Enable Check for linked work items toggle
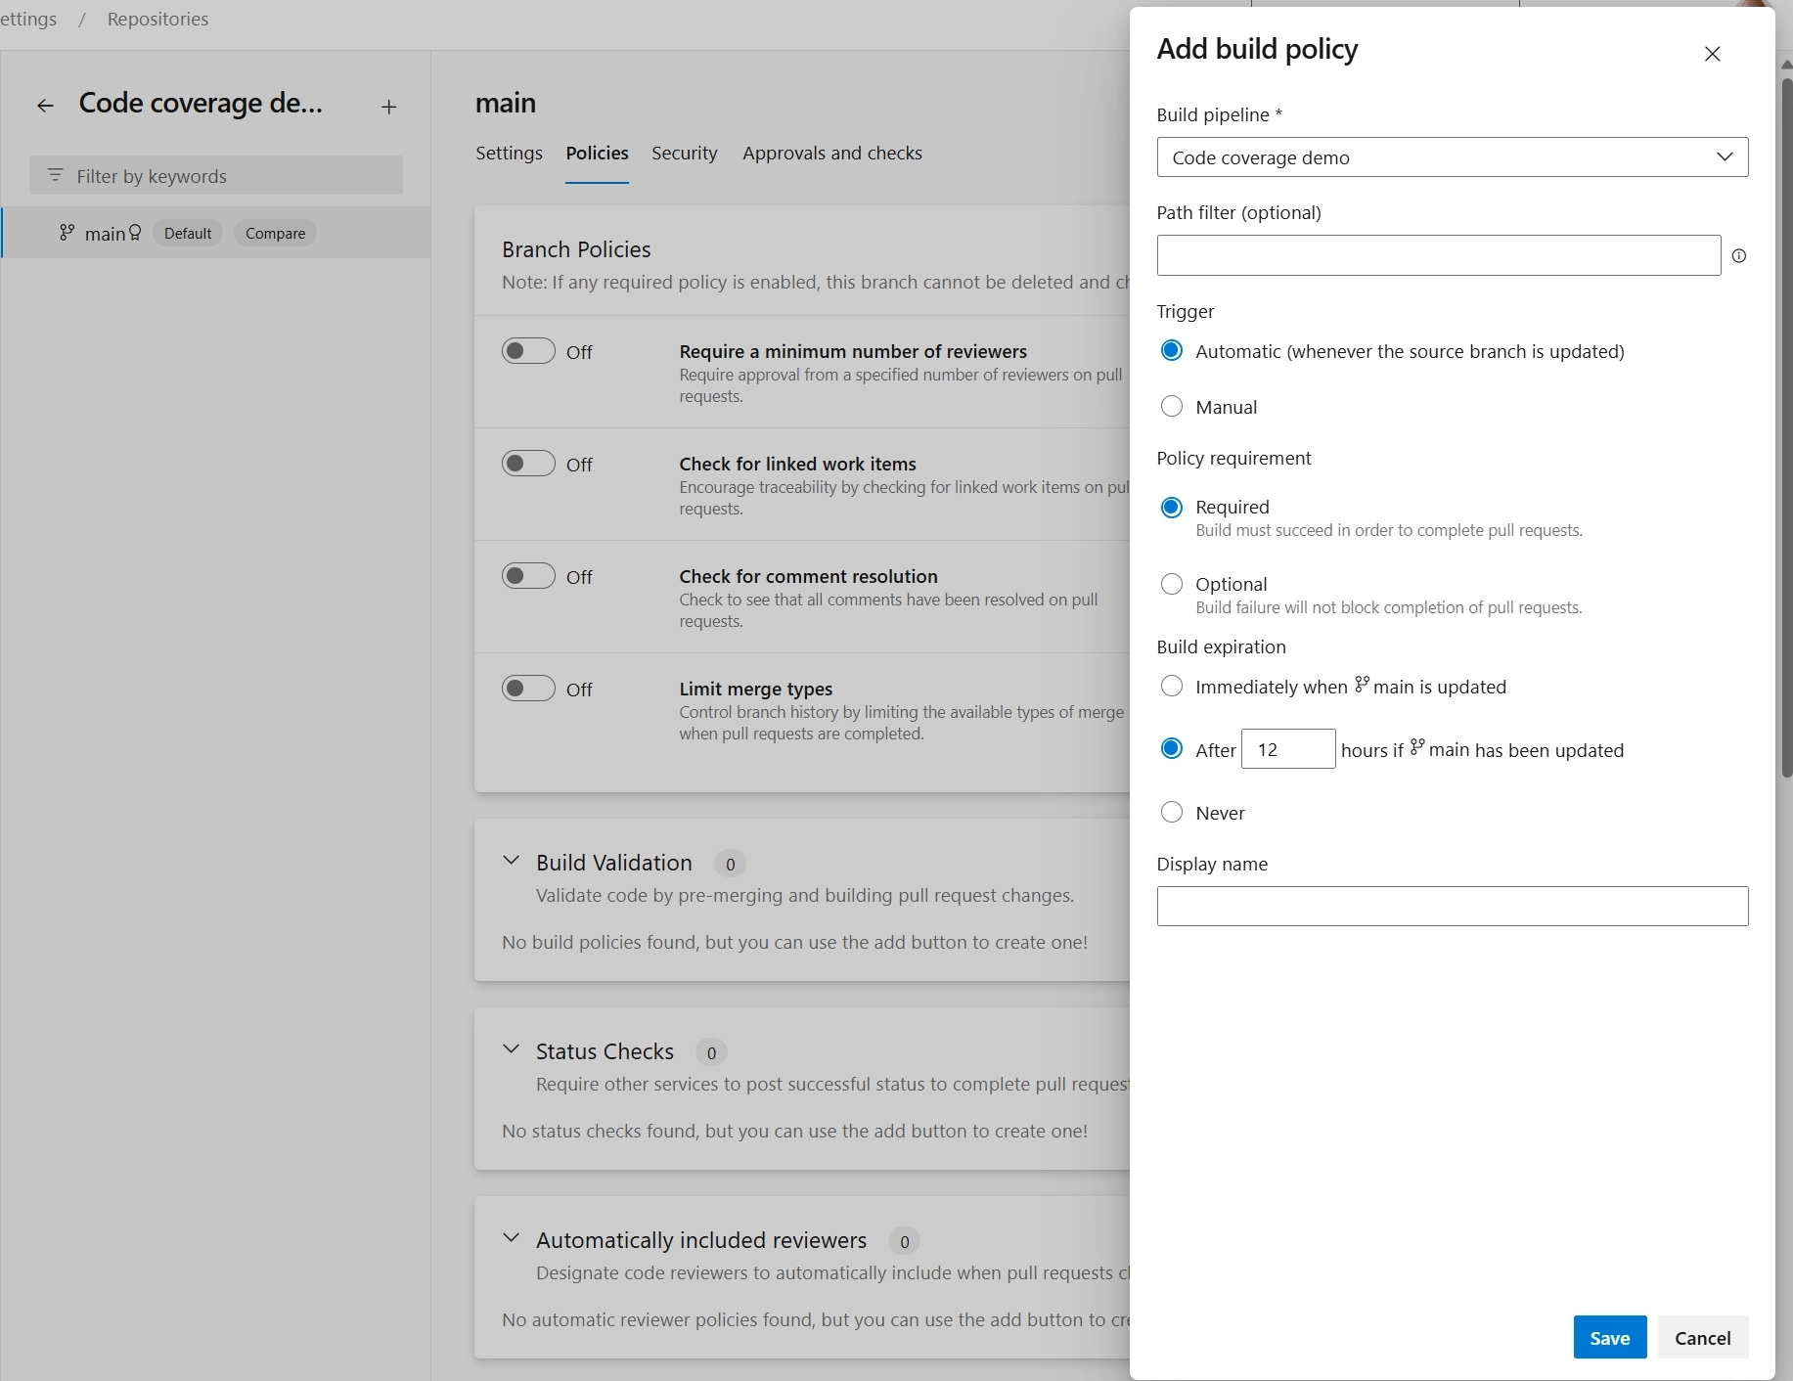 (x=528, y=464)
